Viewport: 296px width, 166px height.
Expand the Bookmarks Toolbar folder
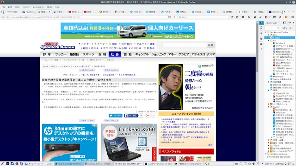pos(266,32)
